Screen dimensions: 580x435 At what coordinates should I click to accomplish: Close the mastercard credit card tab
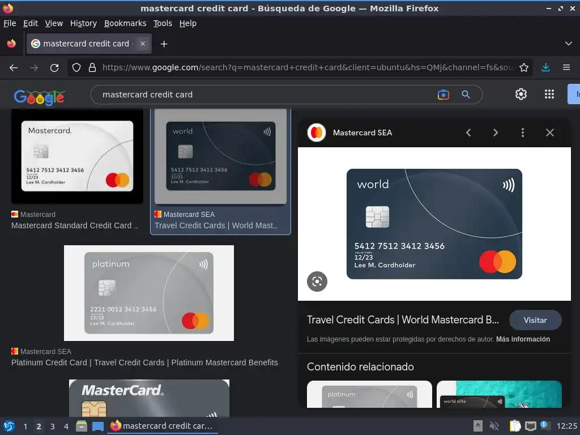tap(142, 44)
